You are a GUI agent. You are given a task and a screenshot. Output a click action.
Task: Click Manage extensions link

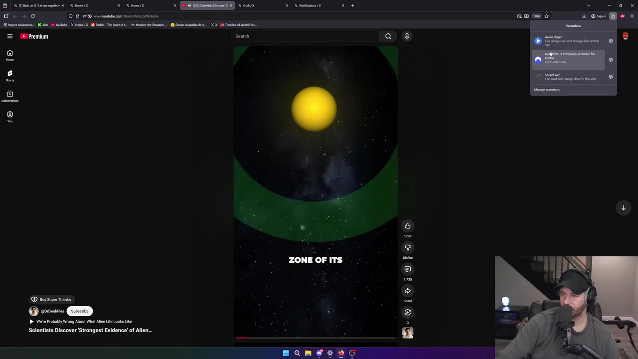coord(547,90)
